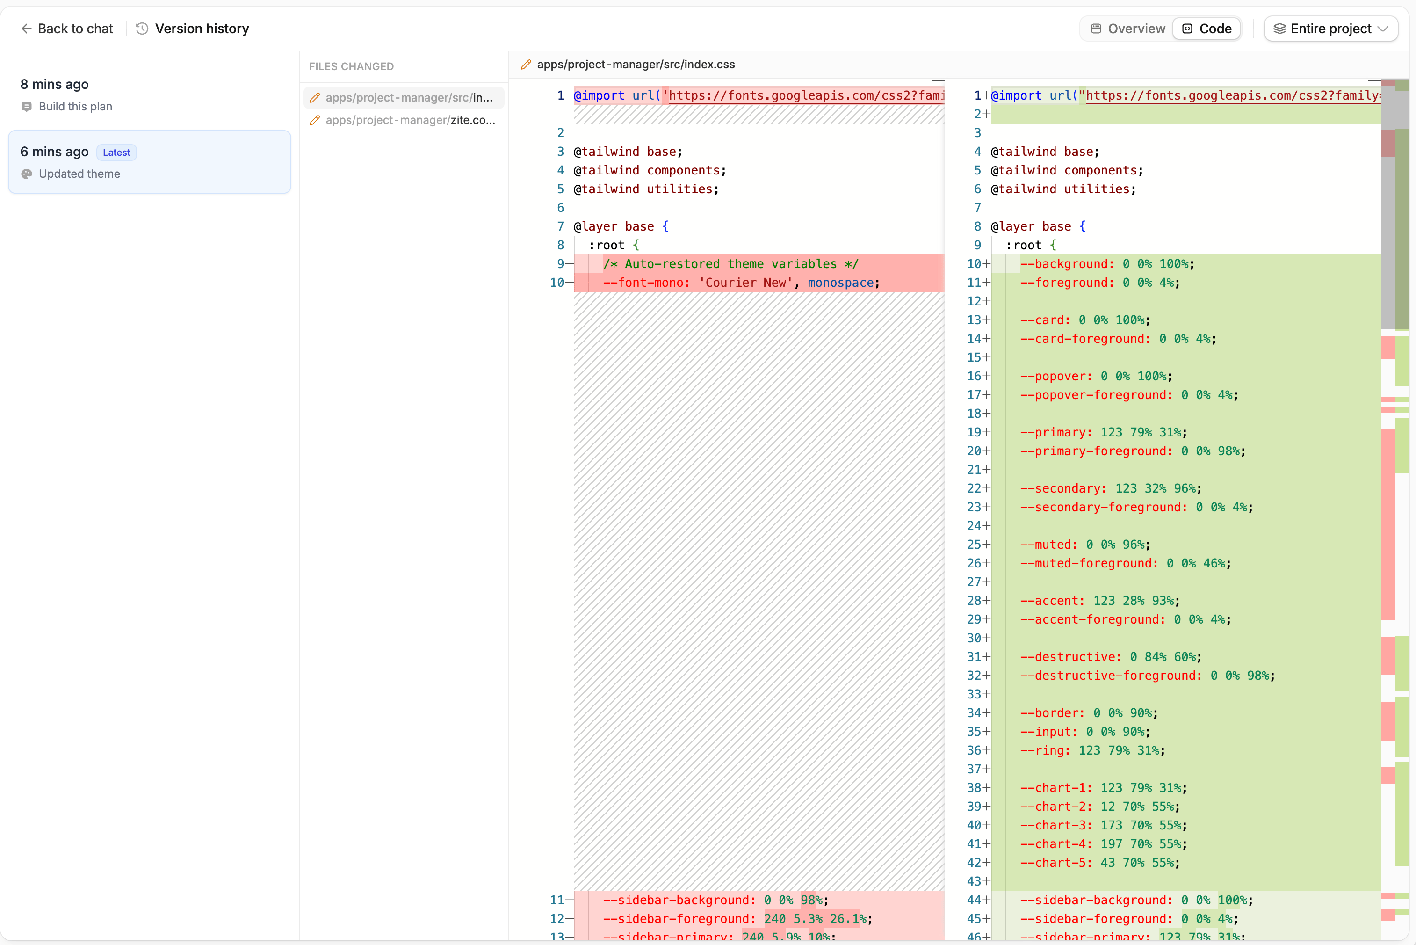The image size is (1416, 945).
Task: Click the Updated theme label
Action: click(x=79, y=174)
